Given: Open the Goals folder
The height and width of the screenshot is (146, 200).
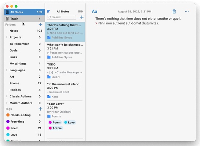Looking at the screenshot, I should click(x=24, y=50).
